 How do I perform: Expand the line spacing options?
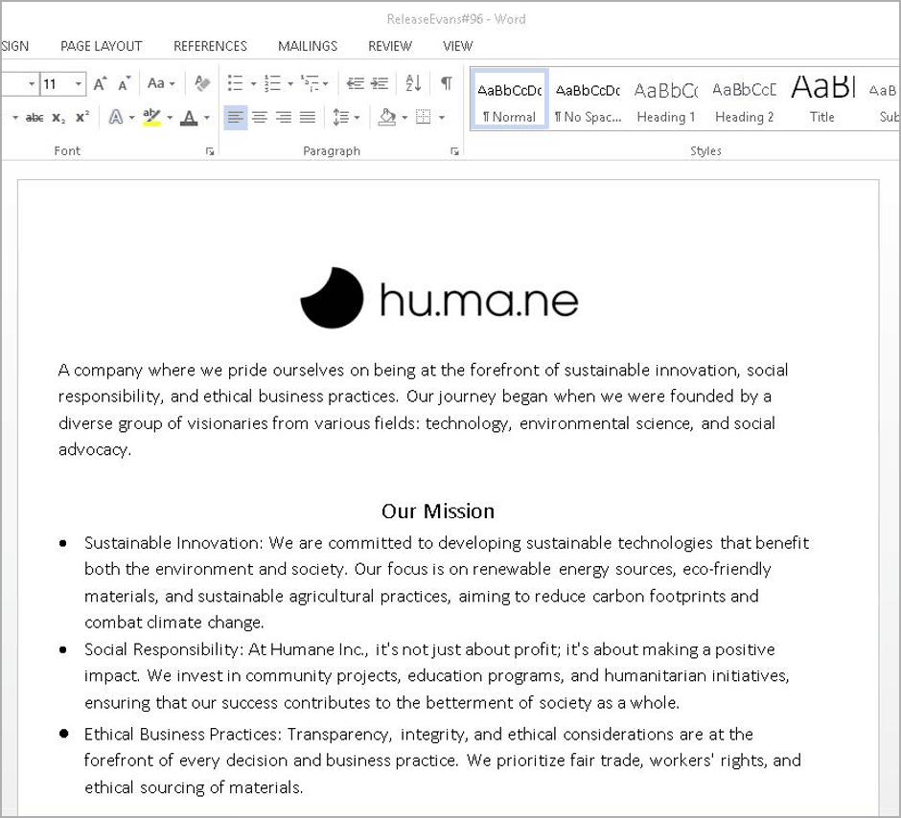click(x=345, y=118)
